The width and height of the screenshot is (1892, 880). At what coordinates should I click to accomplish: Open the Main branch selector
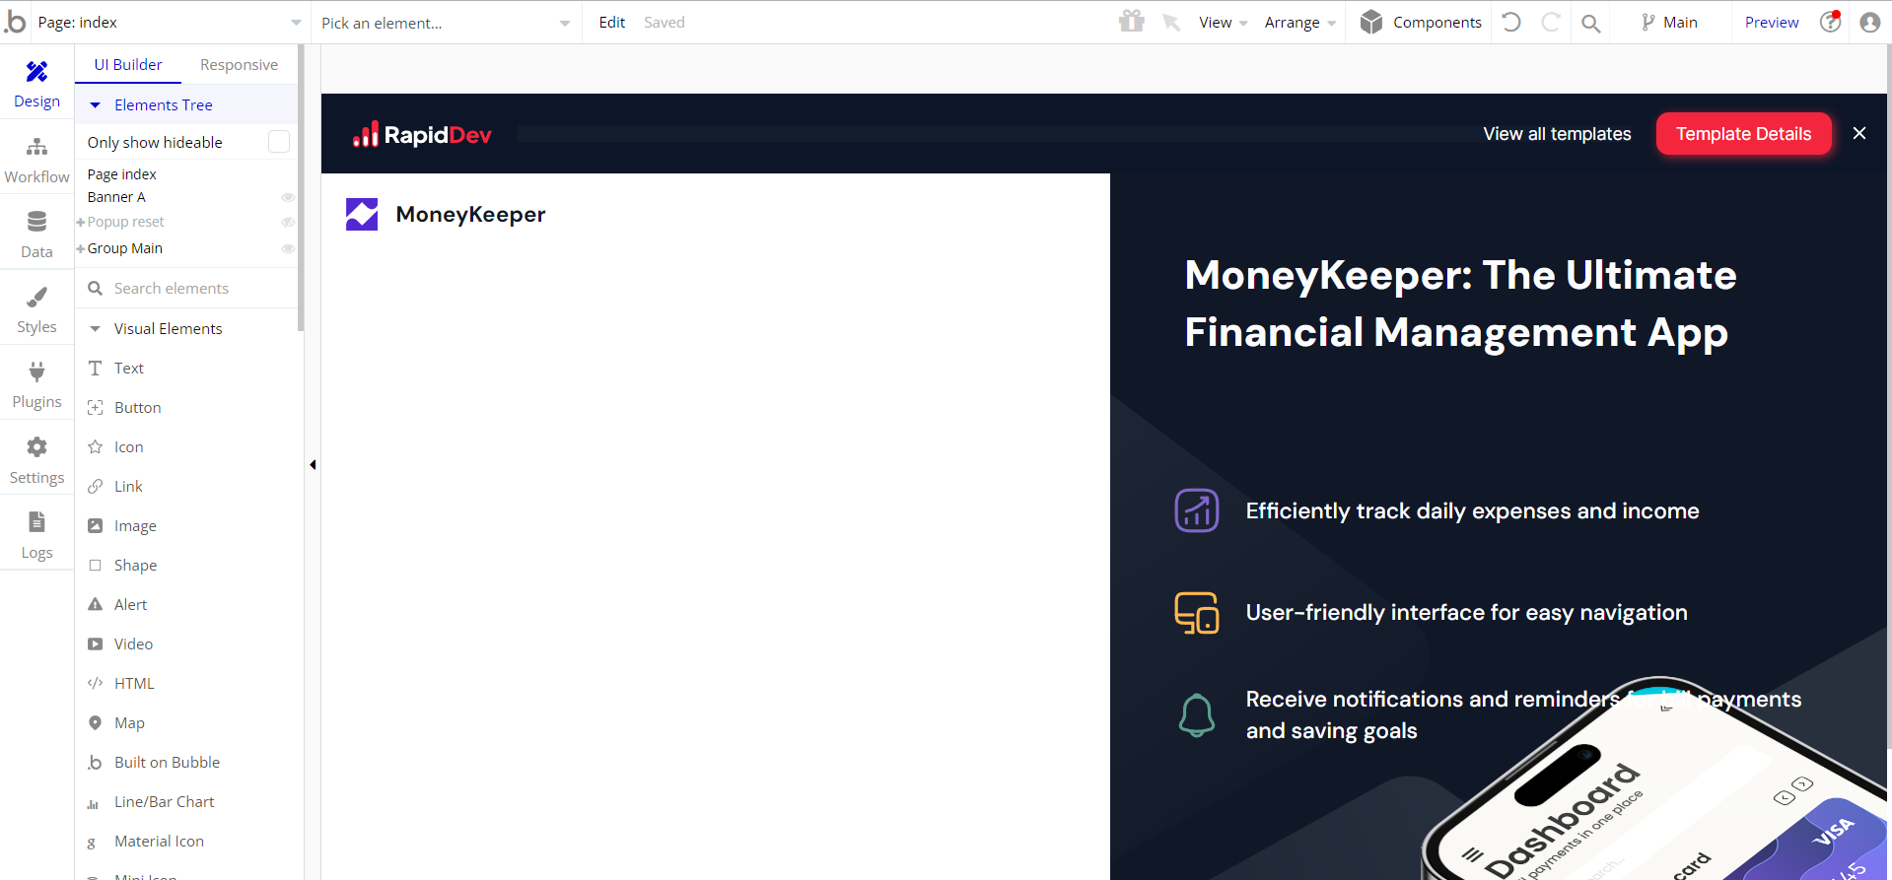pos(1668,22)
